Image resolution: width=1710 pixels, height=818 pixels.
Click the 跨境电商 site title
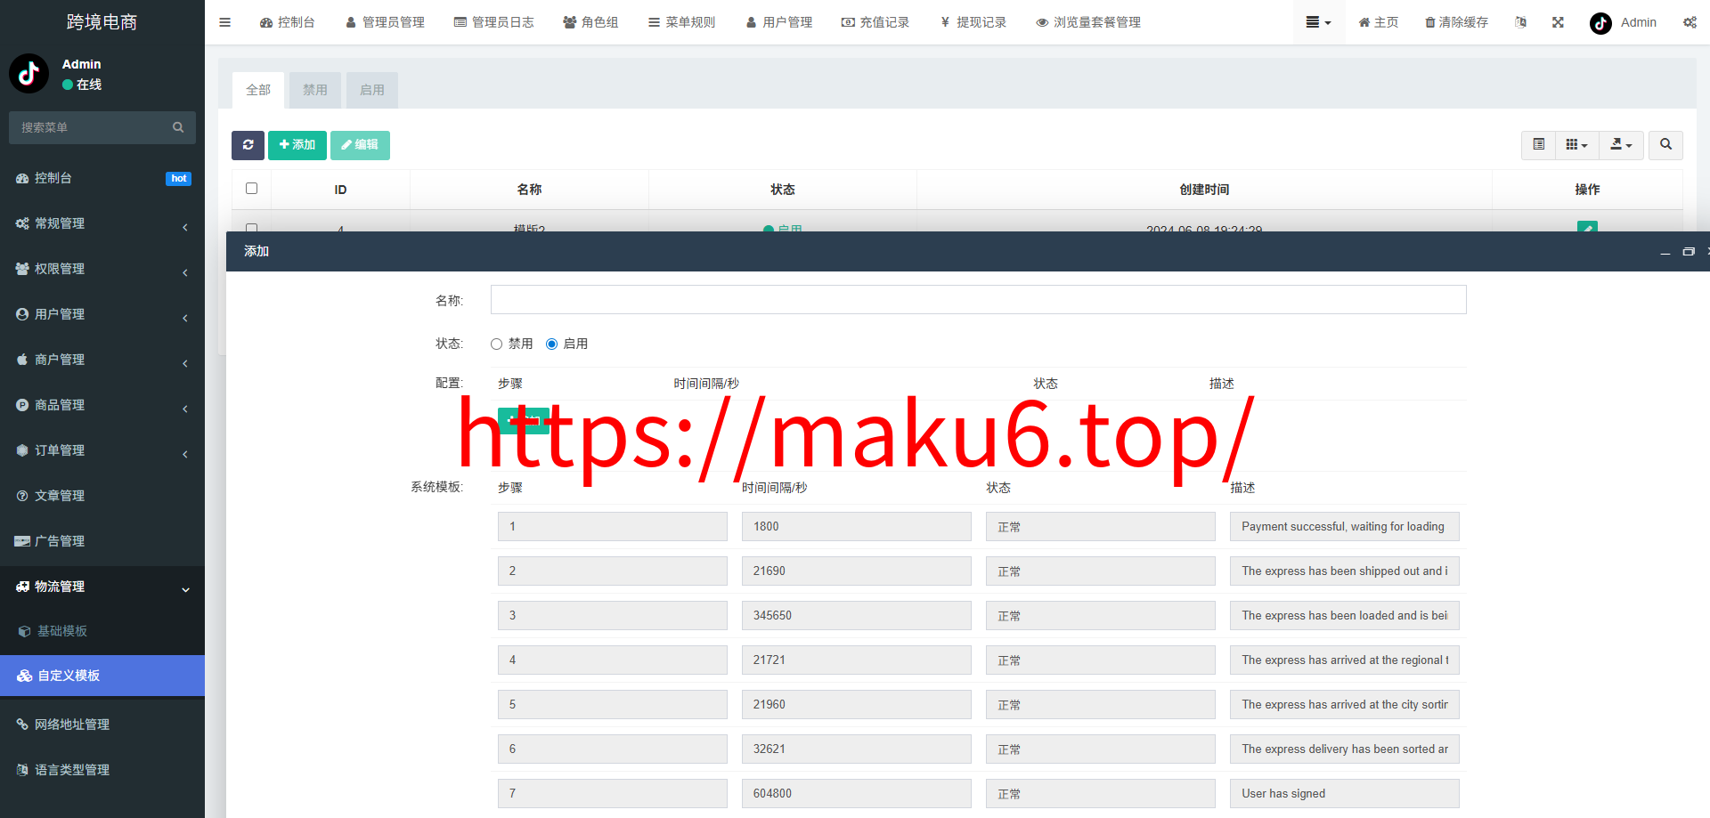(102, 22)
